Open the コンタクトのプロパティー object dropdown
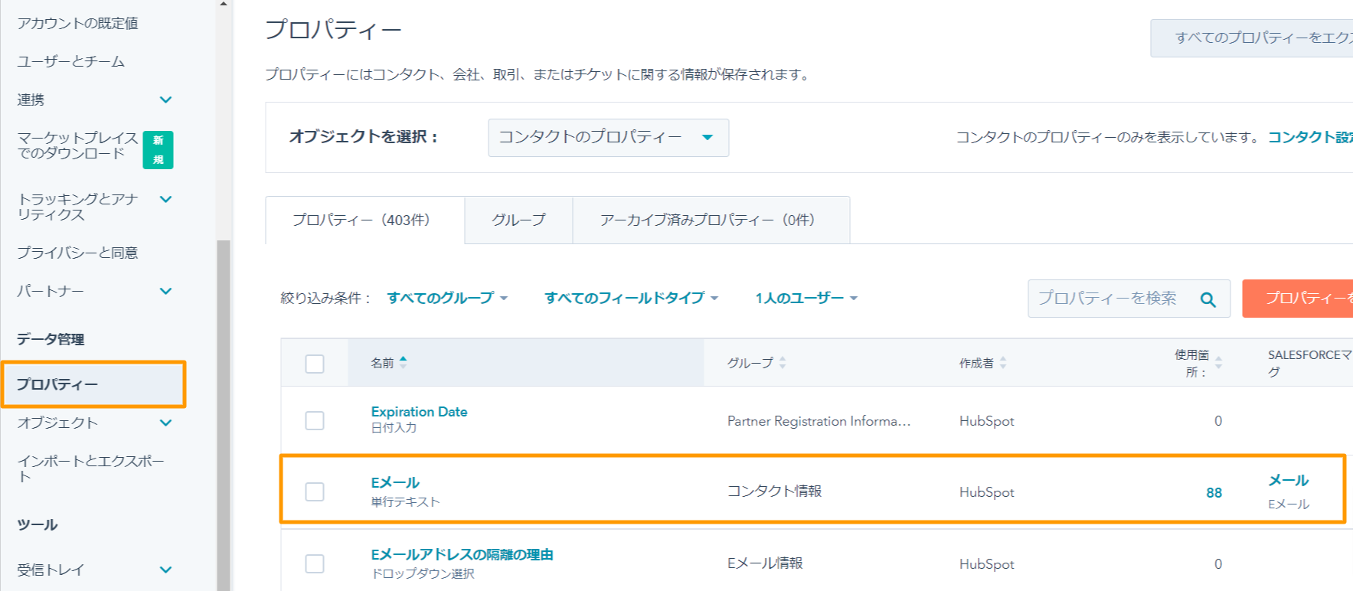The image size is (1353, 591). [x=608, y=138]
